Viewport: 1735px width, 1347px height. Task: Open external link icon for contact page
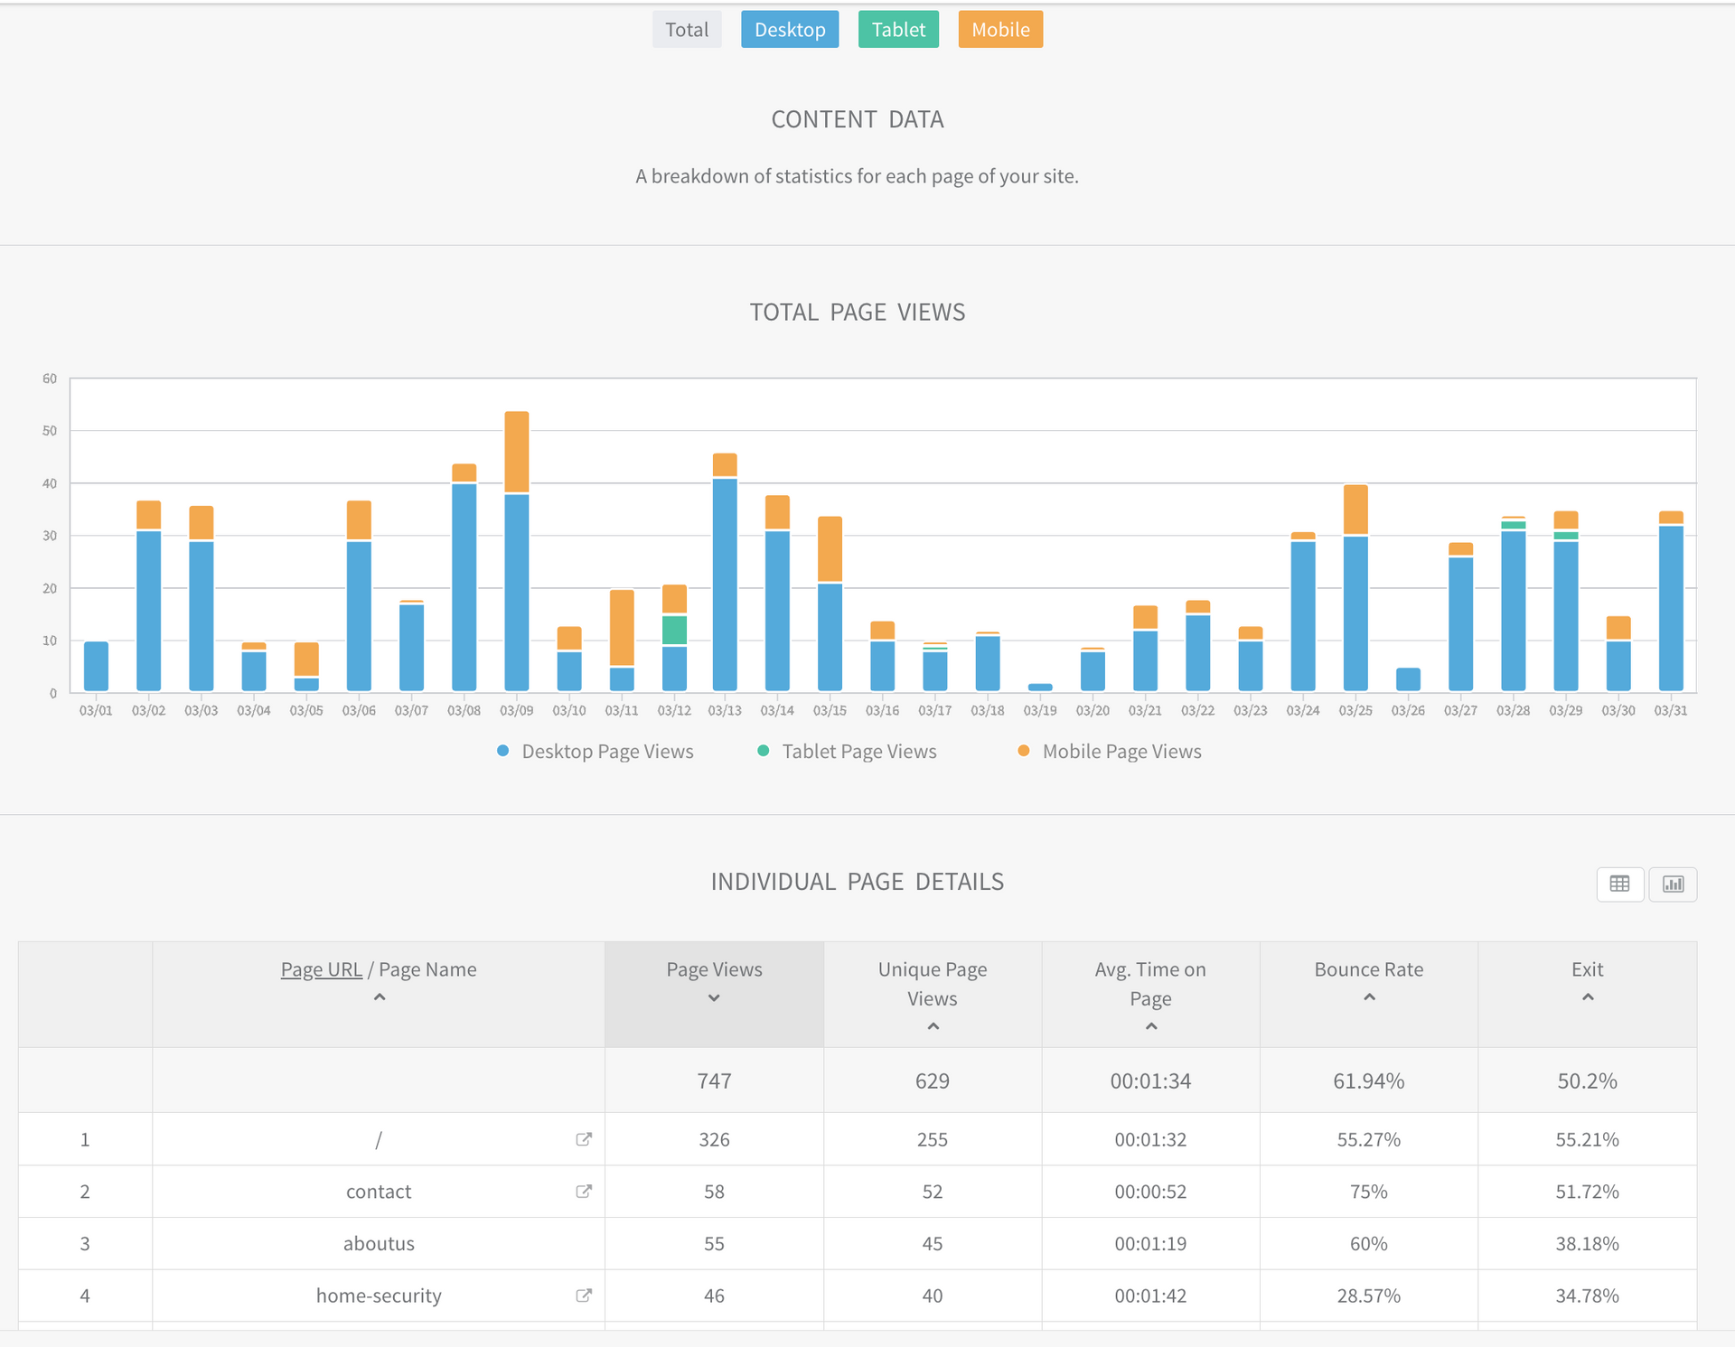pyautogui.click(x=584, y=1191)
